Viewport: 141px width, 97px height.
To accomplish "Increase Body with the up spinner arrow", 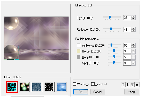I will pos(133,56).
